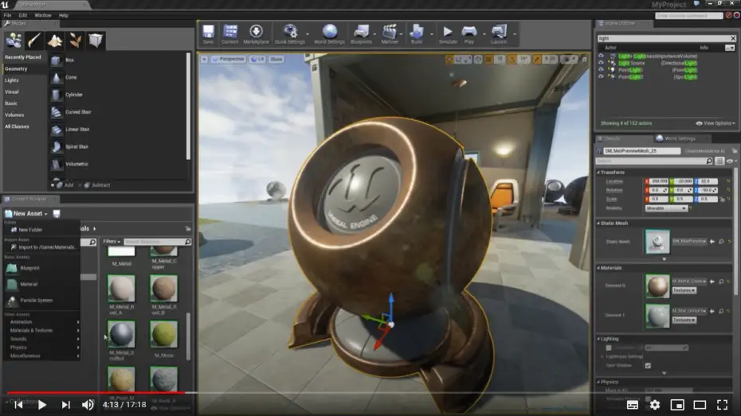Open the Edit menu
Image resolution: width=741 pixels, height=416 pixels.
click(x=22, y=15)
